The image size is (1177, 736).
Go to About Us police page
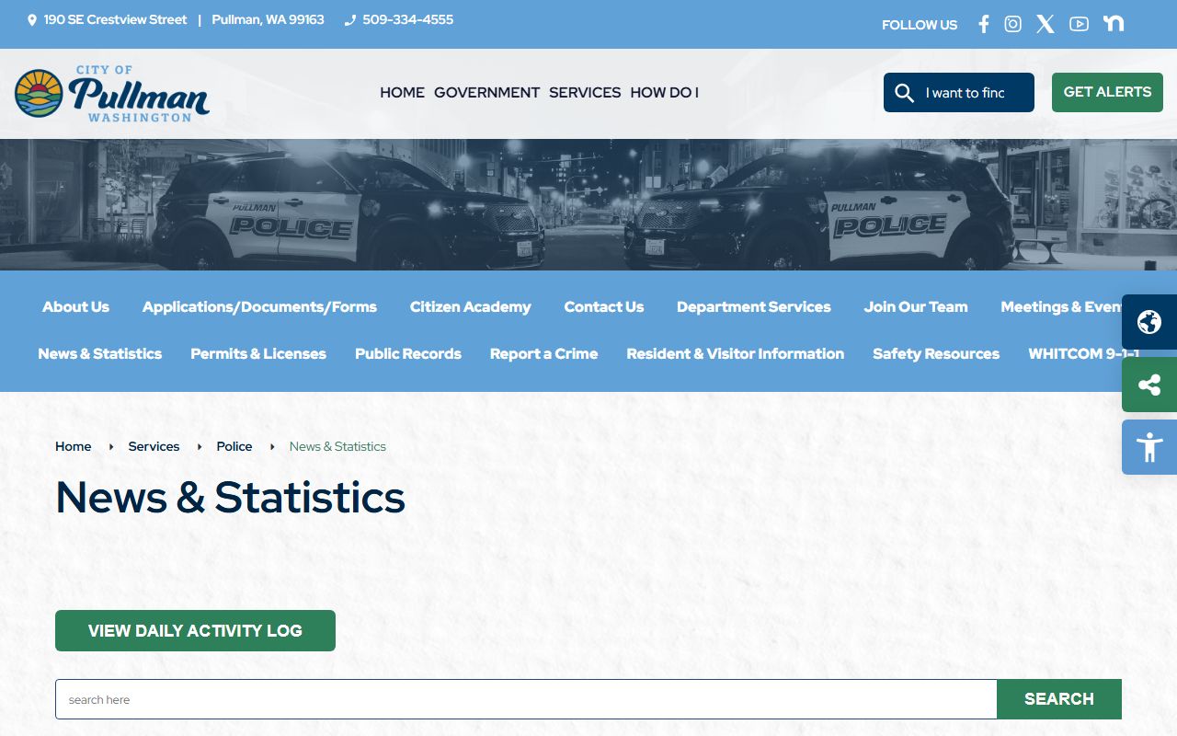pos(75,306)
